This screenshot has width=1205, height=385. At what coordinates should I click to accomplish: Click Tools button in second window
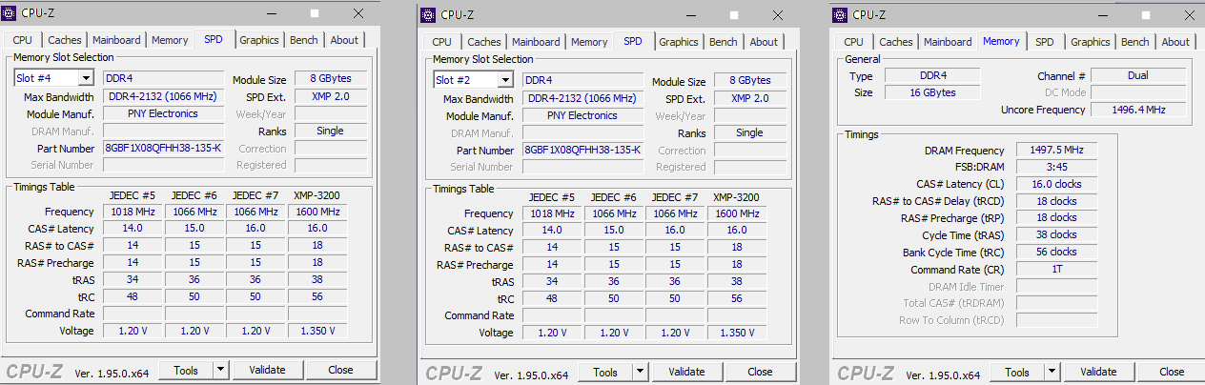(605, 372)
